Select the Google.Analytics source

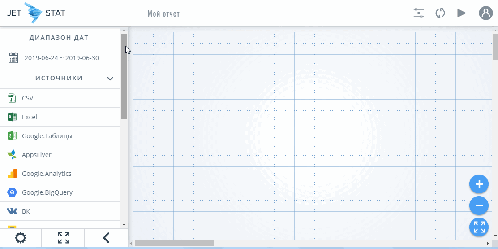pos(47,174)
